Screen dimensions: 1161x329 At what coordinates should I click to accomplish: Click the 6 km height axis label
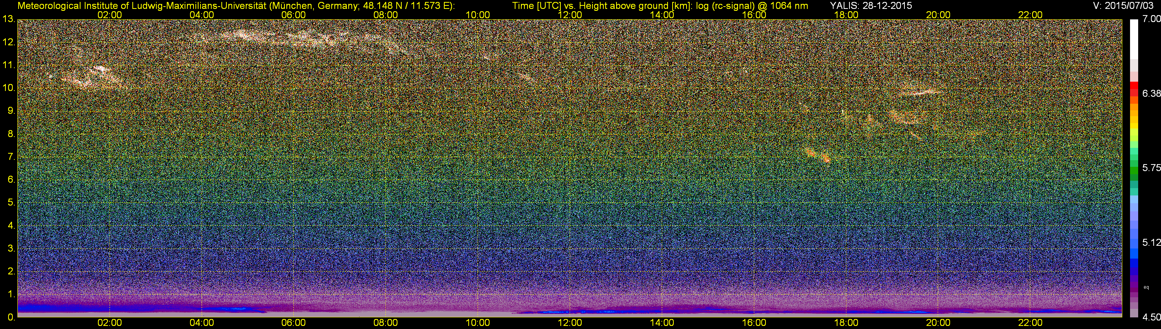point(11,180)
